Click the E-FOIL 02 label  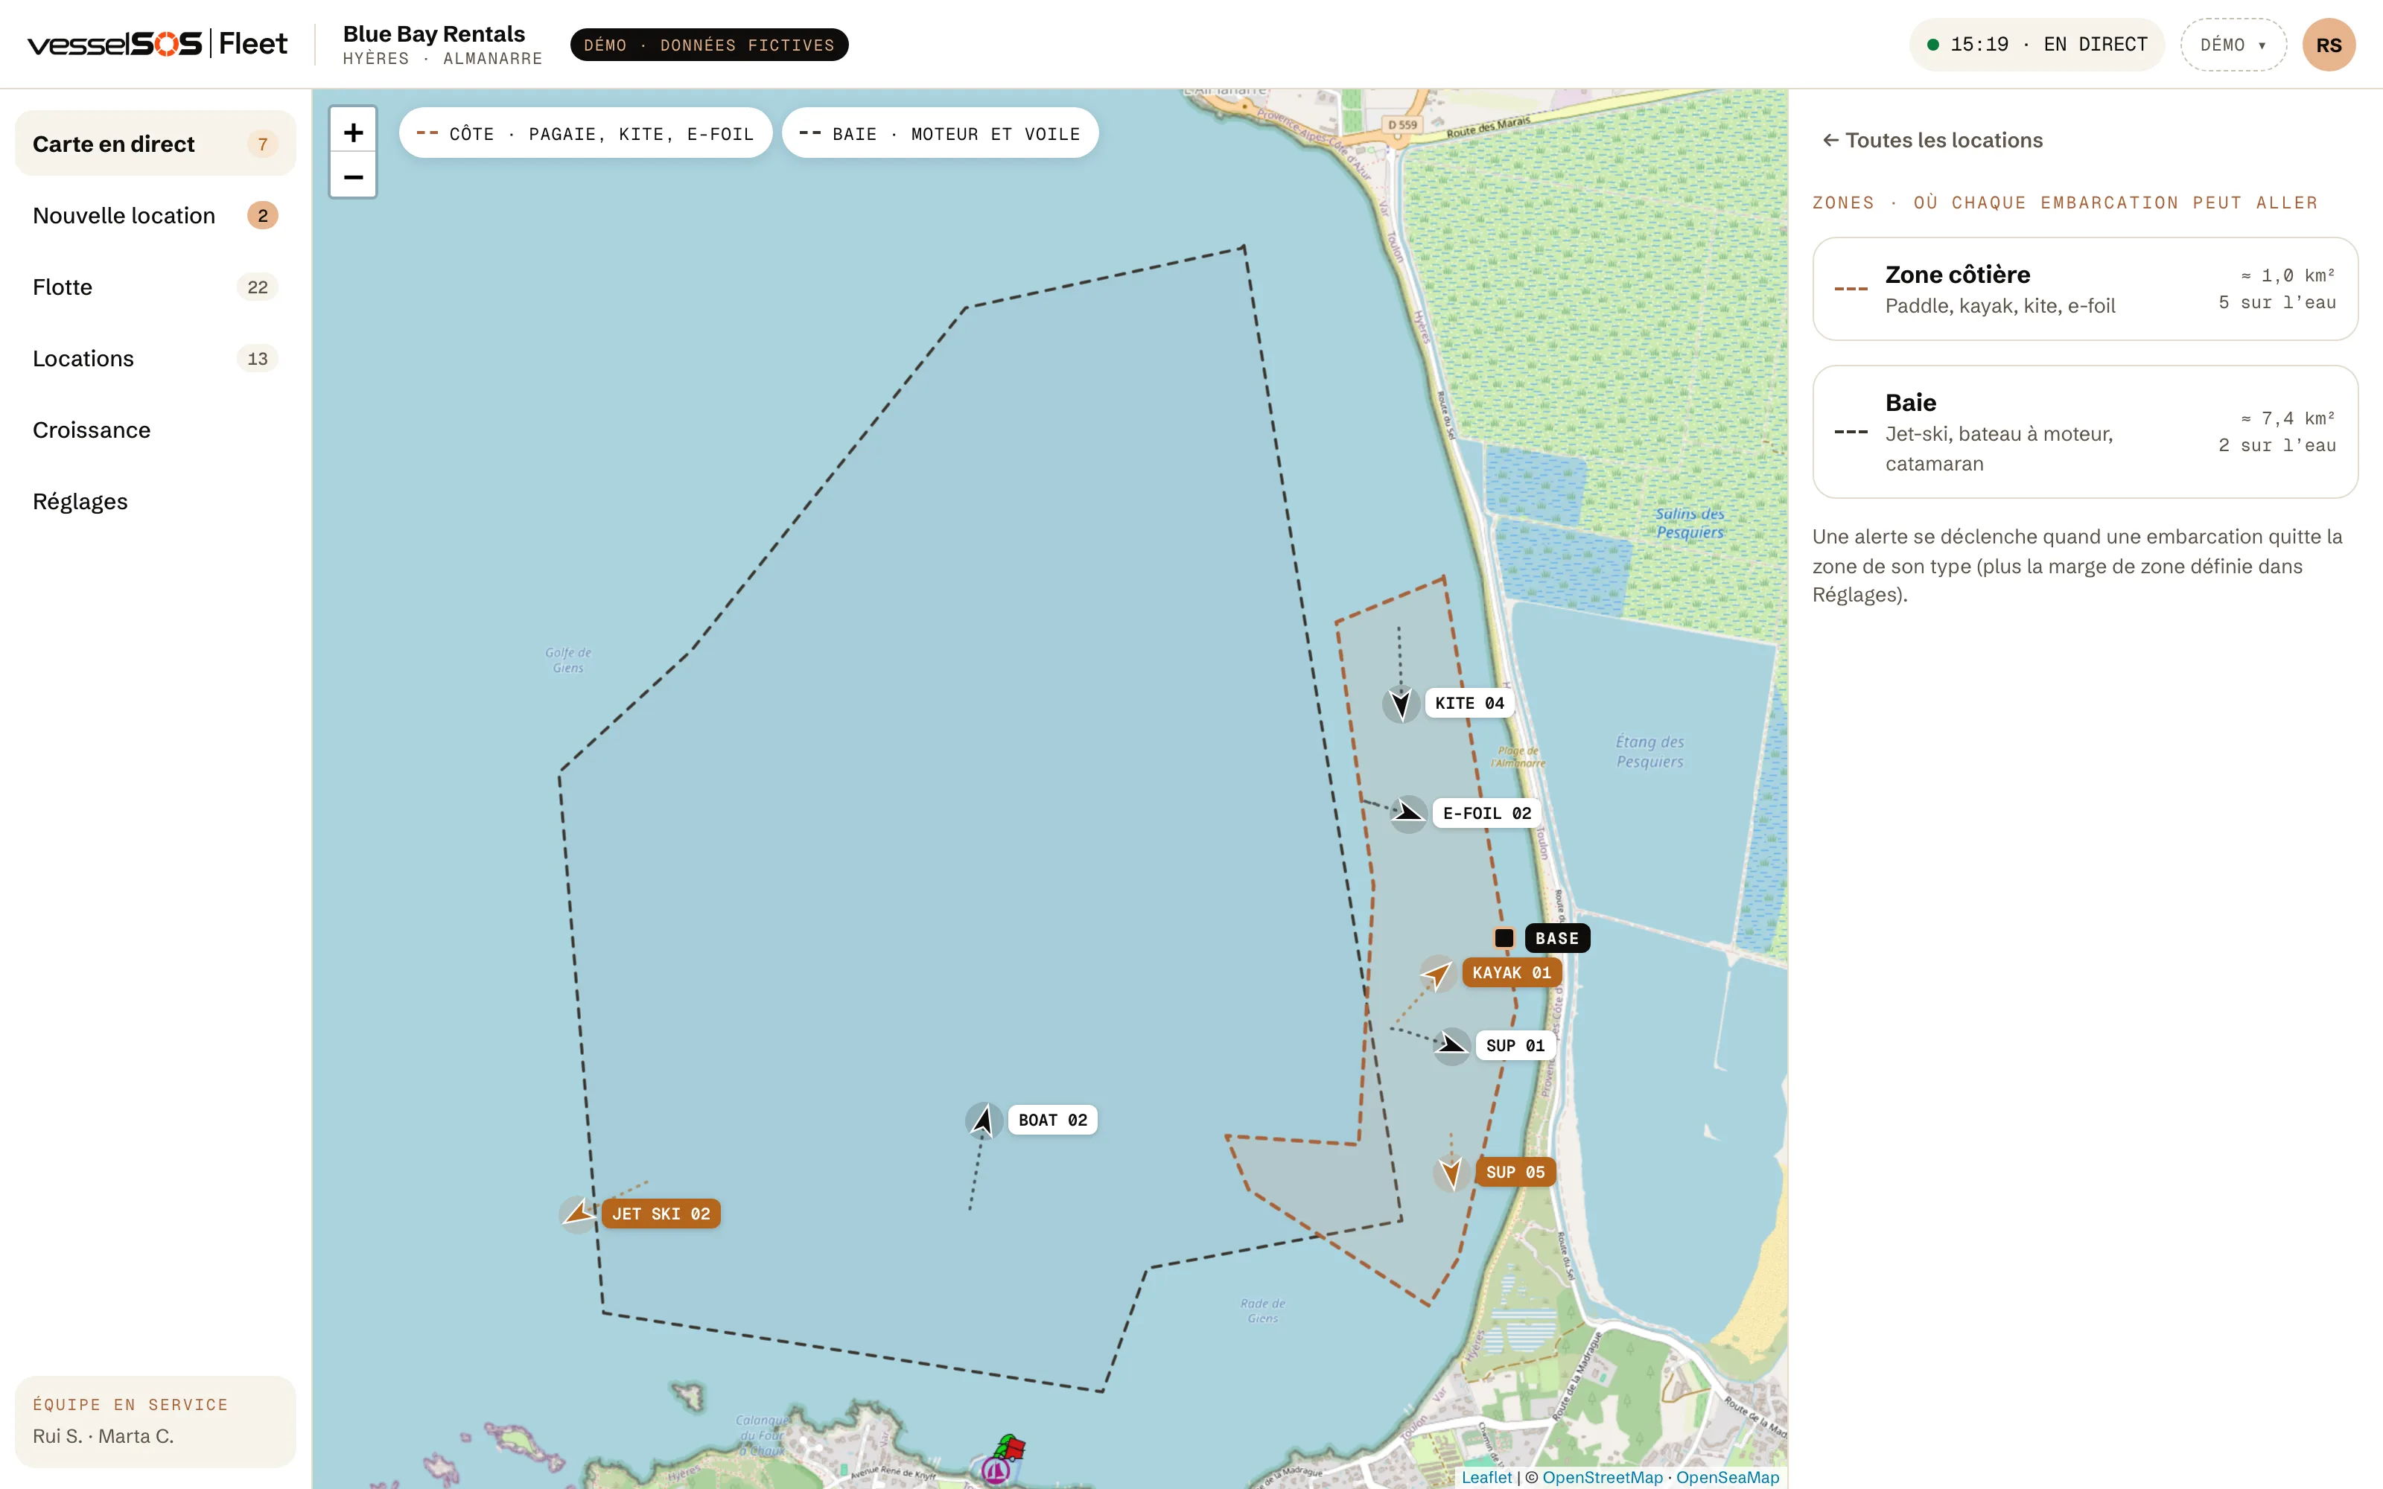pyautogui.click(x=1487, y=814)
